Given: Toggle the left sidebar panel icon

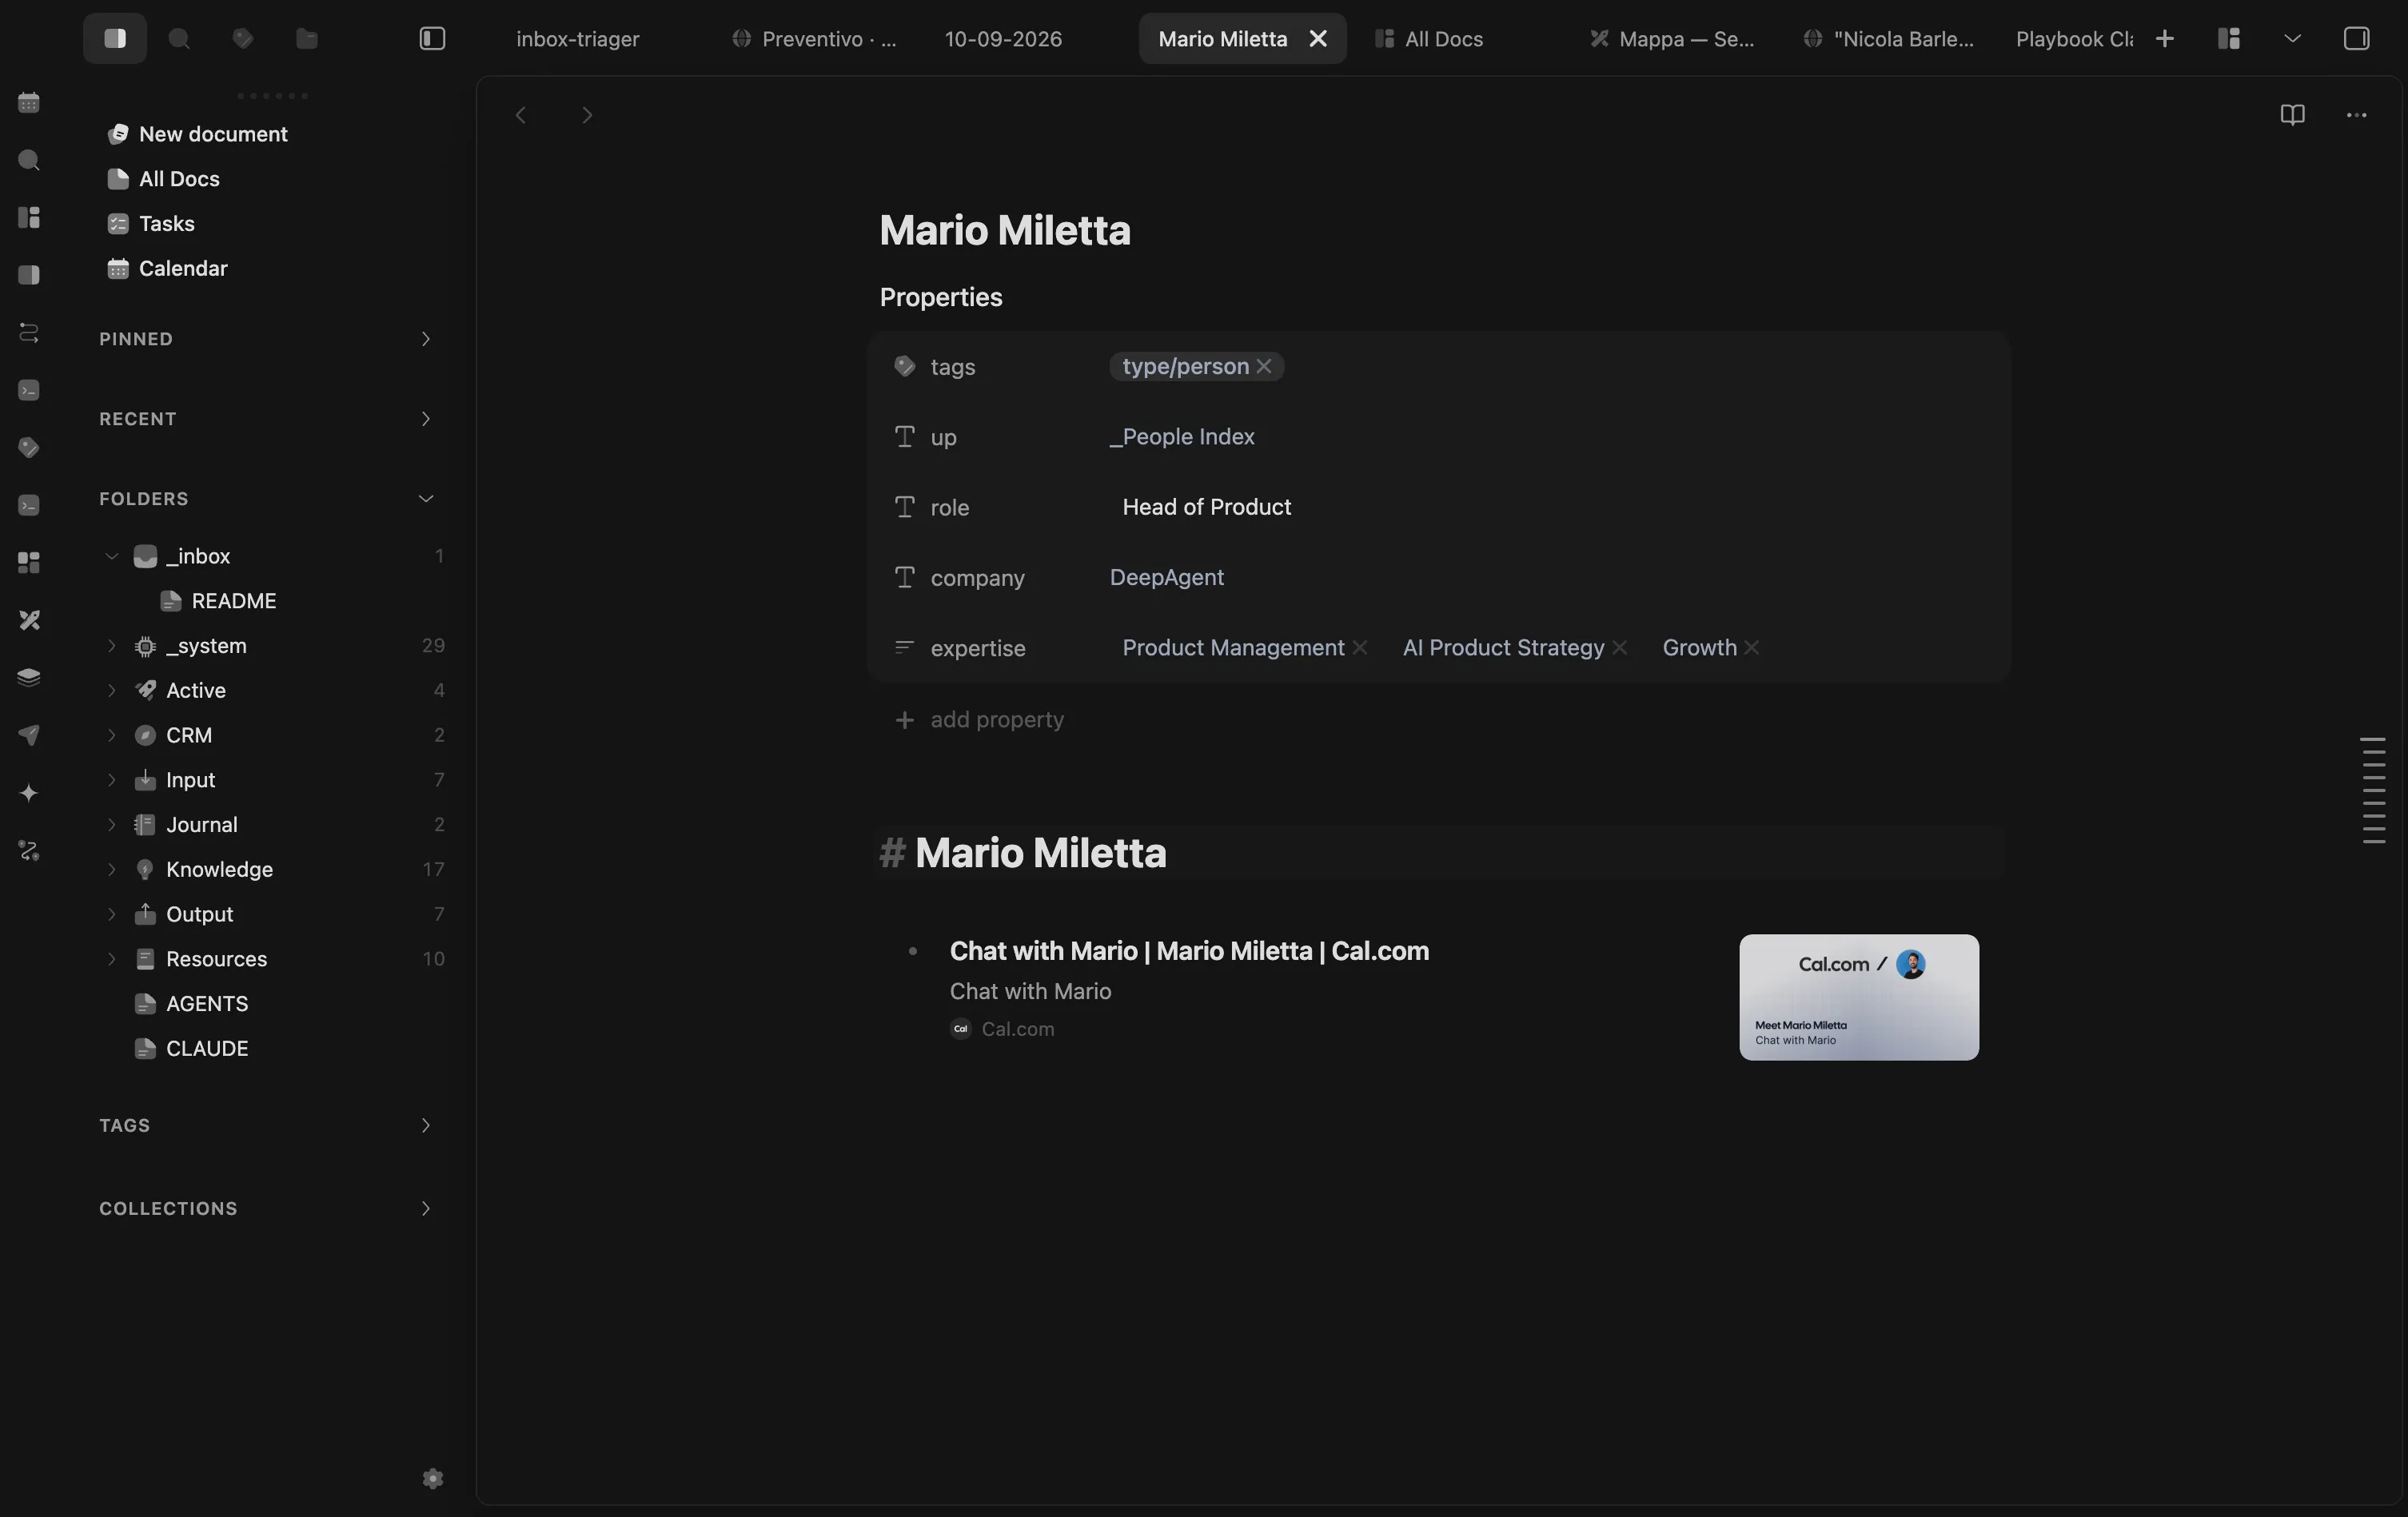Looking at the screenshot, I should pos(432,38).
